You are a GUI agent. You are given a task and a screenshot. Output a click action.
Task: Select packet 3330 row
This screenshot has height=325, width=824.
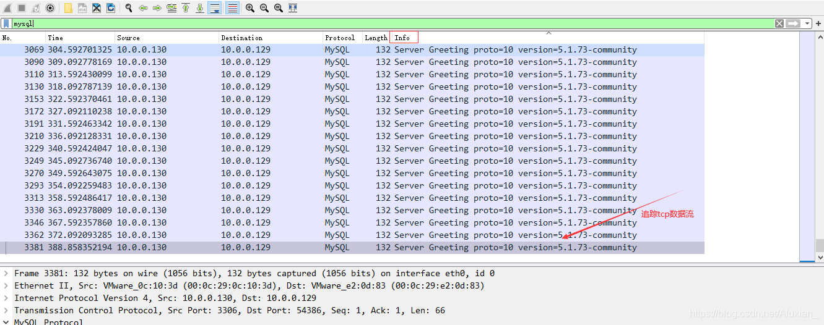[352, 211]
